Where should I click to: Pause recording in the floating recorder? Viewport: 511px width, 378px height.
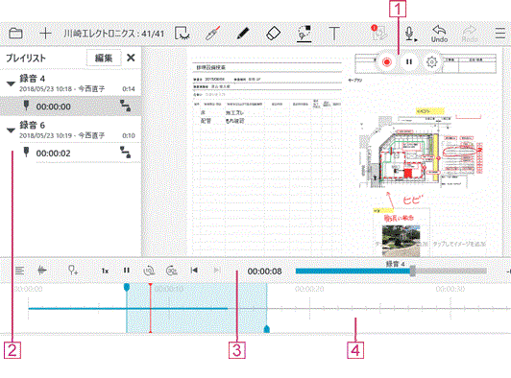pos(409,61)
